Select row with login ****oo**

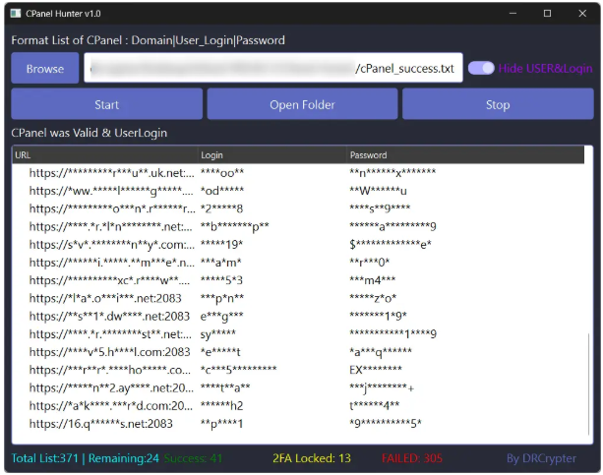coord(298,173)
